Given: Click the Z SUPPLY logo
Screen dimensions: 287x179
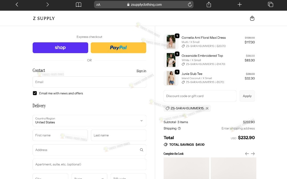Looking at the screenshot, I should (x=44, y=18).
